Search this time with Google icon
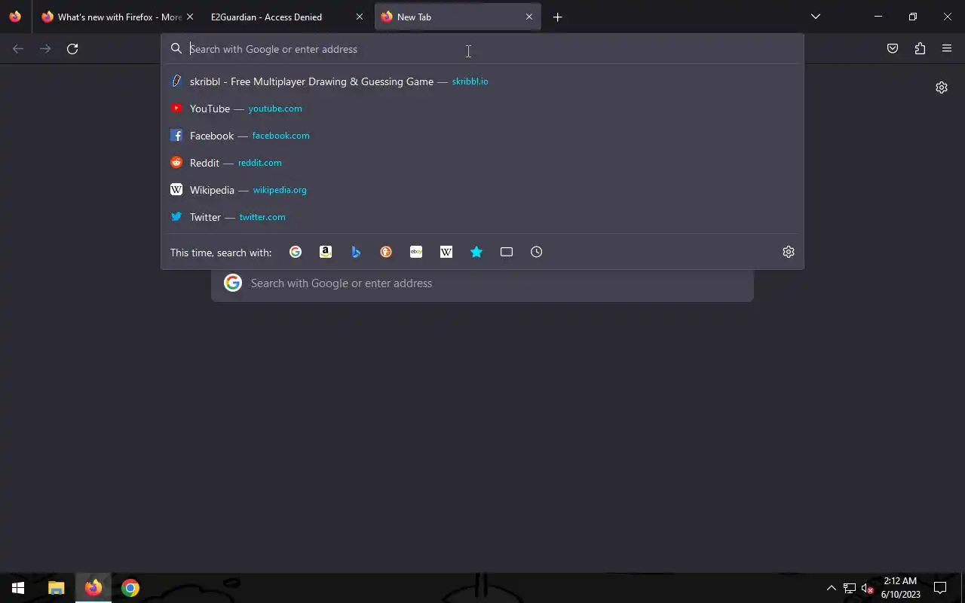The width and height of the screenshot is (965, 603). 296,252
